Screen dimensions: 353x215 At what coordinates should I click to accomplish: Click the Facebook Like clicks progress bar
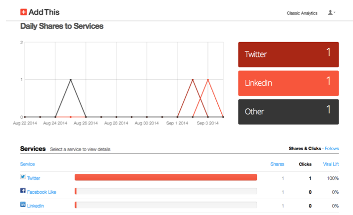coord(166,191)
